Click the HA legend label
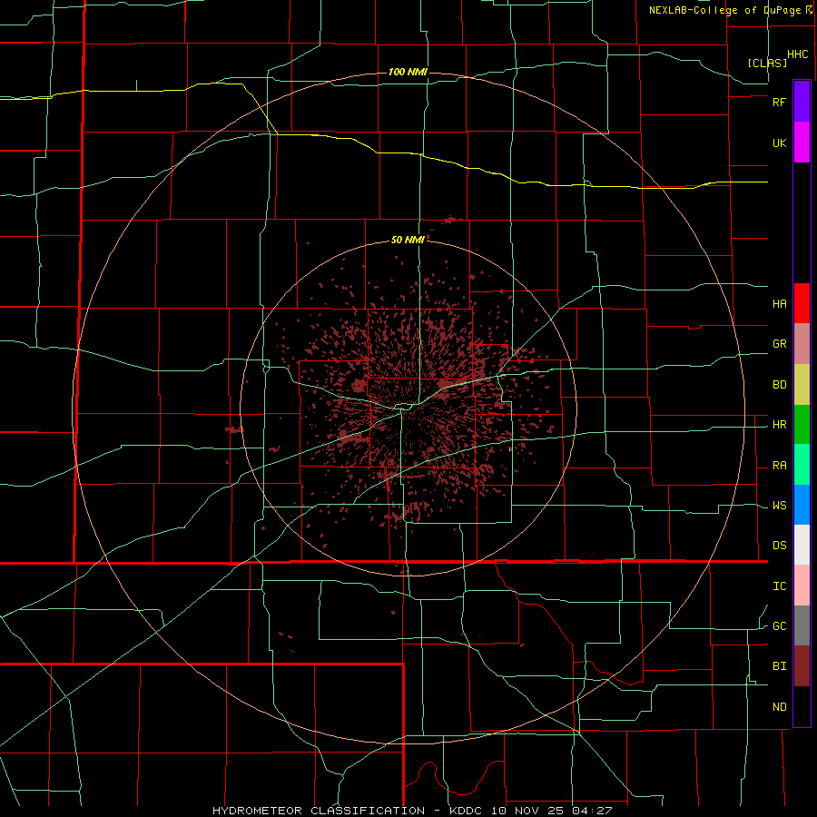The image size is (817, 817). pyautogui.click(x=780, y=303)
